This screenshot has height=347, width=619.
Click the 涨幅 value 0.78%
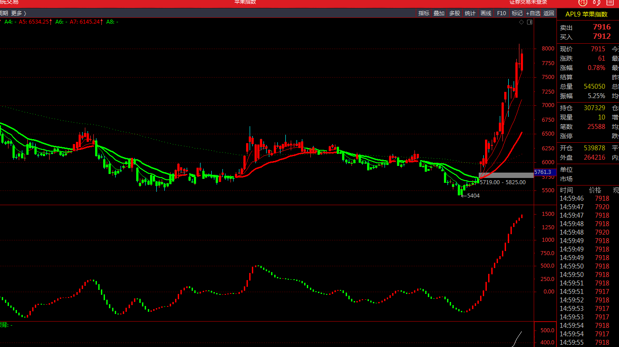click(597, 68)
